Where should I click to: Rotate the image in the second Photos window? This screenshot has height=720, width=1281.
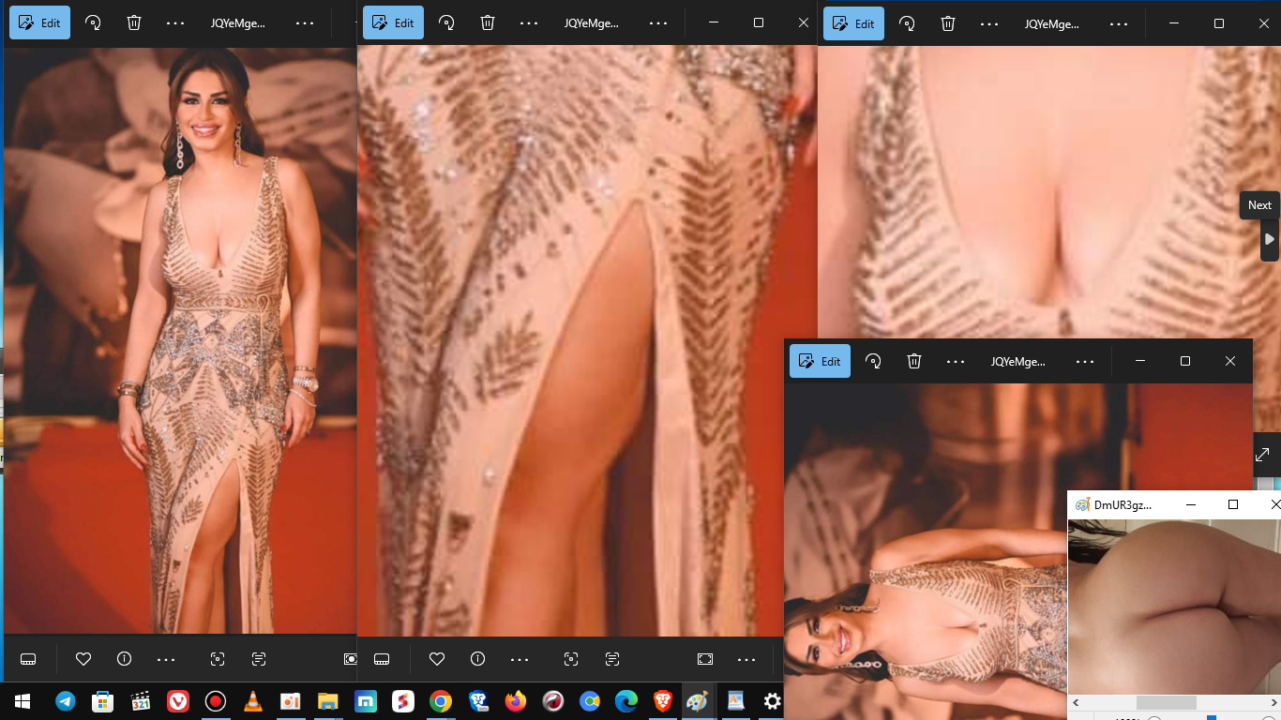click(446, 22)
